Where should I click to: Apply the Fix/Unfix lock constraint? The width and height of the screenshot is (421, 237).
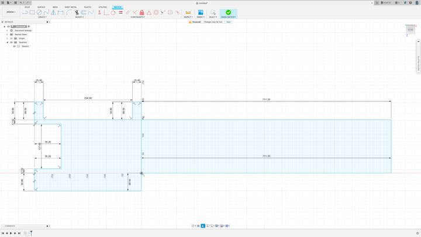pos(142,12)
